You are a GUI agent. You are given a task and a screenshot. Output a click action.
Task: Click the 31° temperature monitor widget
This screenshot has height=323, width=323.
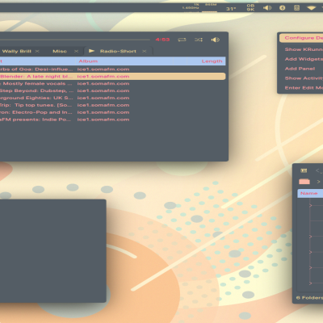click(x=231, y=9)
